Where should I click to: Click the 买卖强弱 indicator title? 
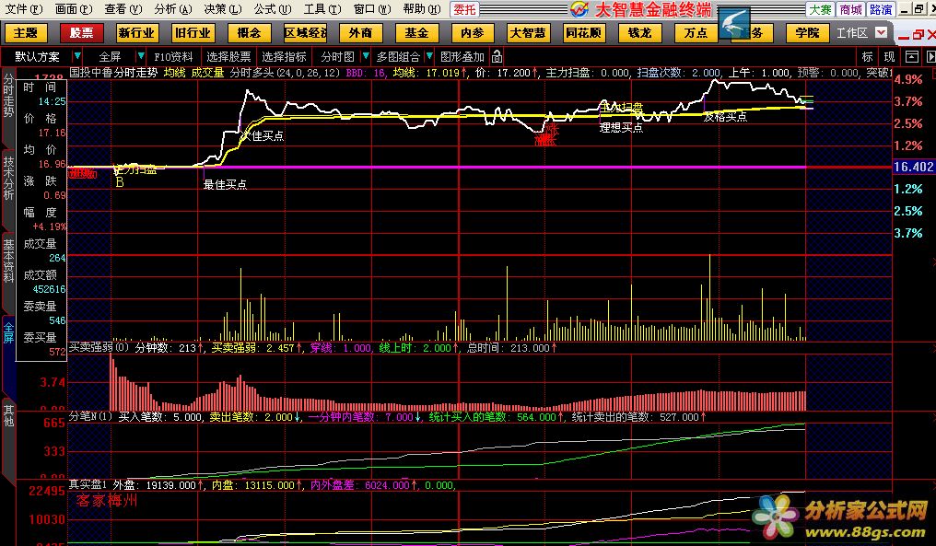99,347
